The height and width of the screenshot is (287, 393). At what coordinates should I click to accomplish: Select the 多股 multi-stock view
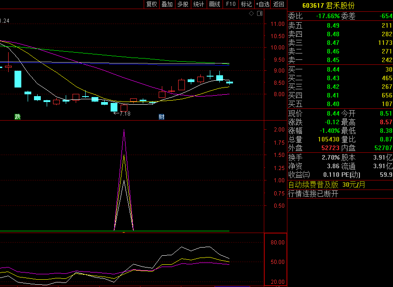point(183,4)
